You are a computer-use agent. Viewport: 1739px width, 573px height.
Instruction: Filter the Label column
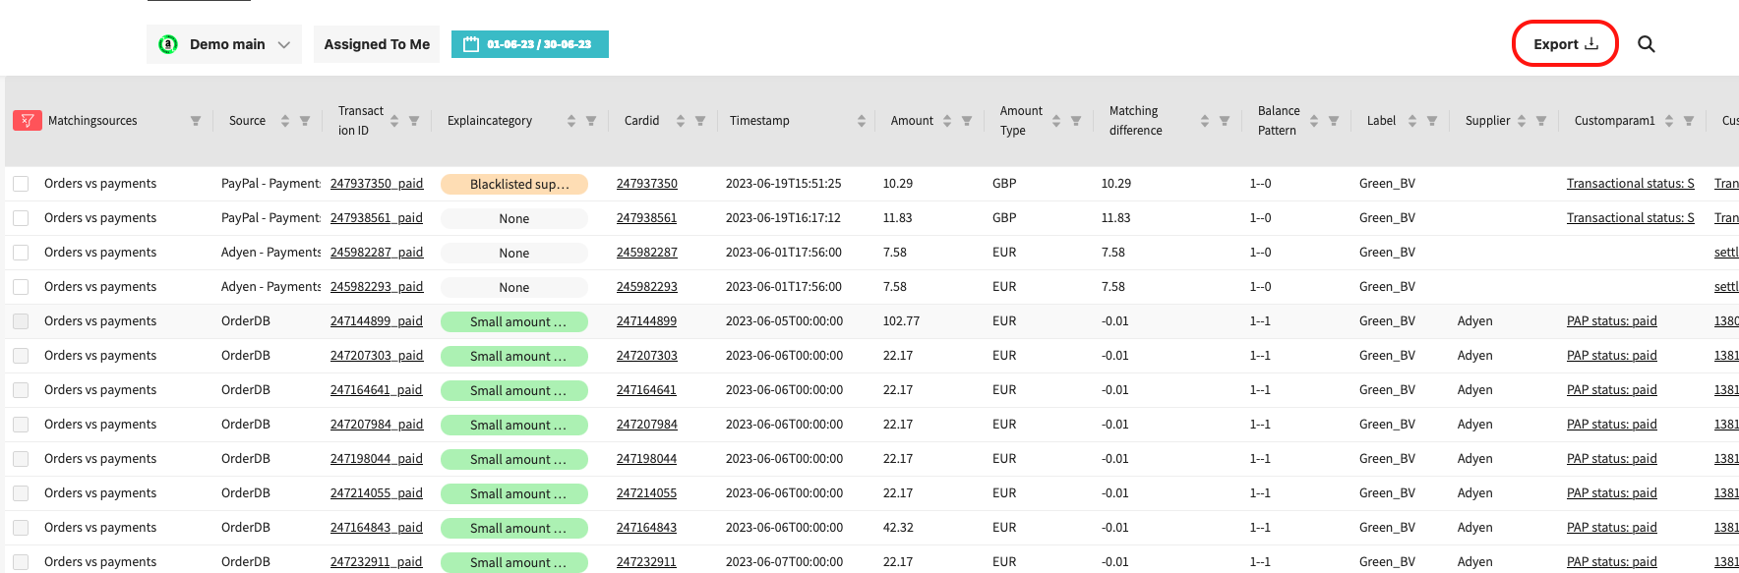[x=1432, y=121]
